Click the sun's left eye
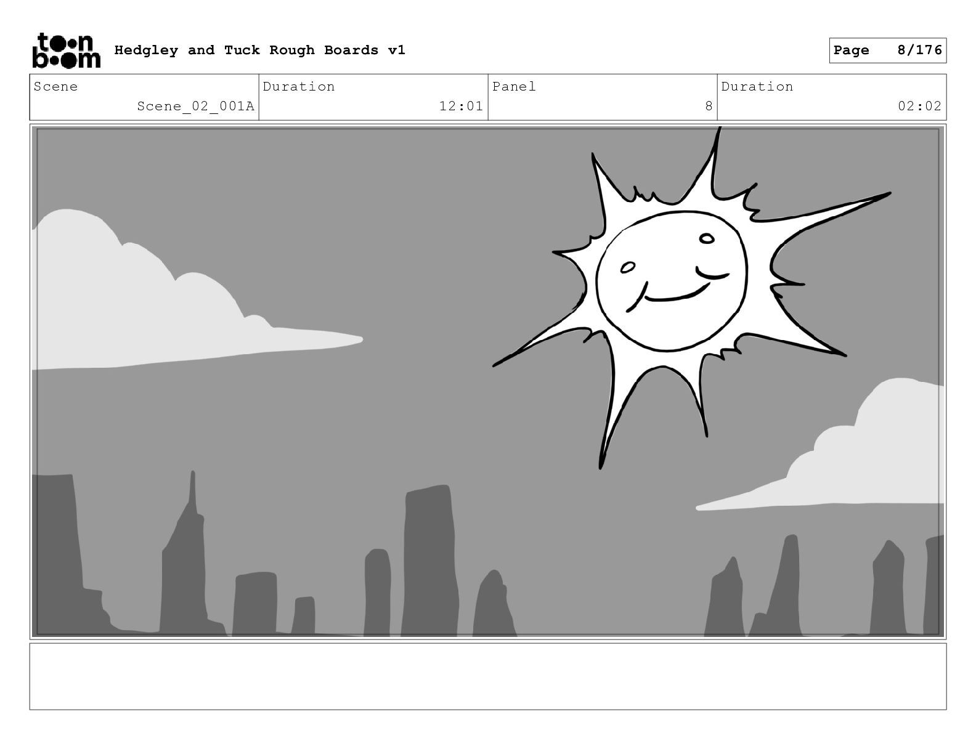The width and height of the screenshot is (976, 754). [627, 267]
